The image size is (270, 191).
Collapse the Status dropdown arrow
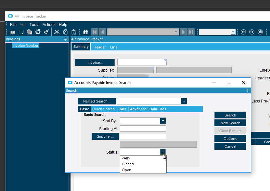pos(163,152)
